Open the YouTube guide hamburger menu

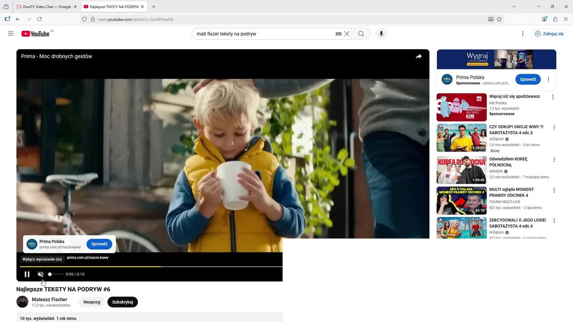point(11,34)
